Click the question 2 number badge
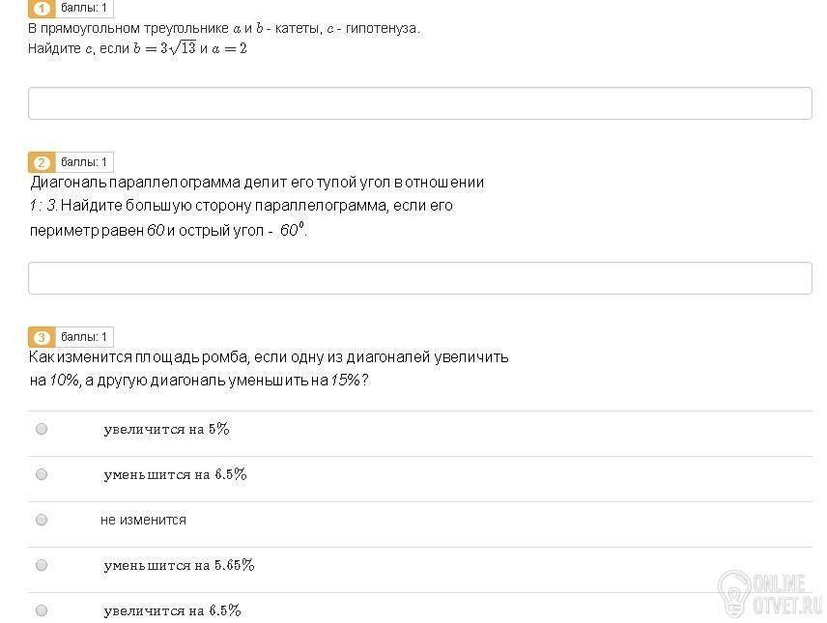 pyautogui.click(x=42, y=162)
